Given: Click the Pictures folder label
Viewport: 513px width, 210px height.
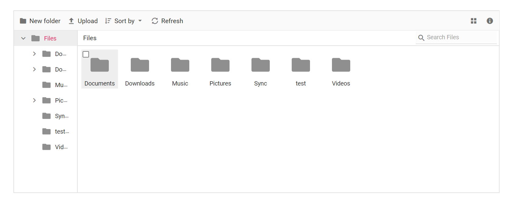Looking at the screenshot, I should (220, 83).
